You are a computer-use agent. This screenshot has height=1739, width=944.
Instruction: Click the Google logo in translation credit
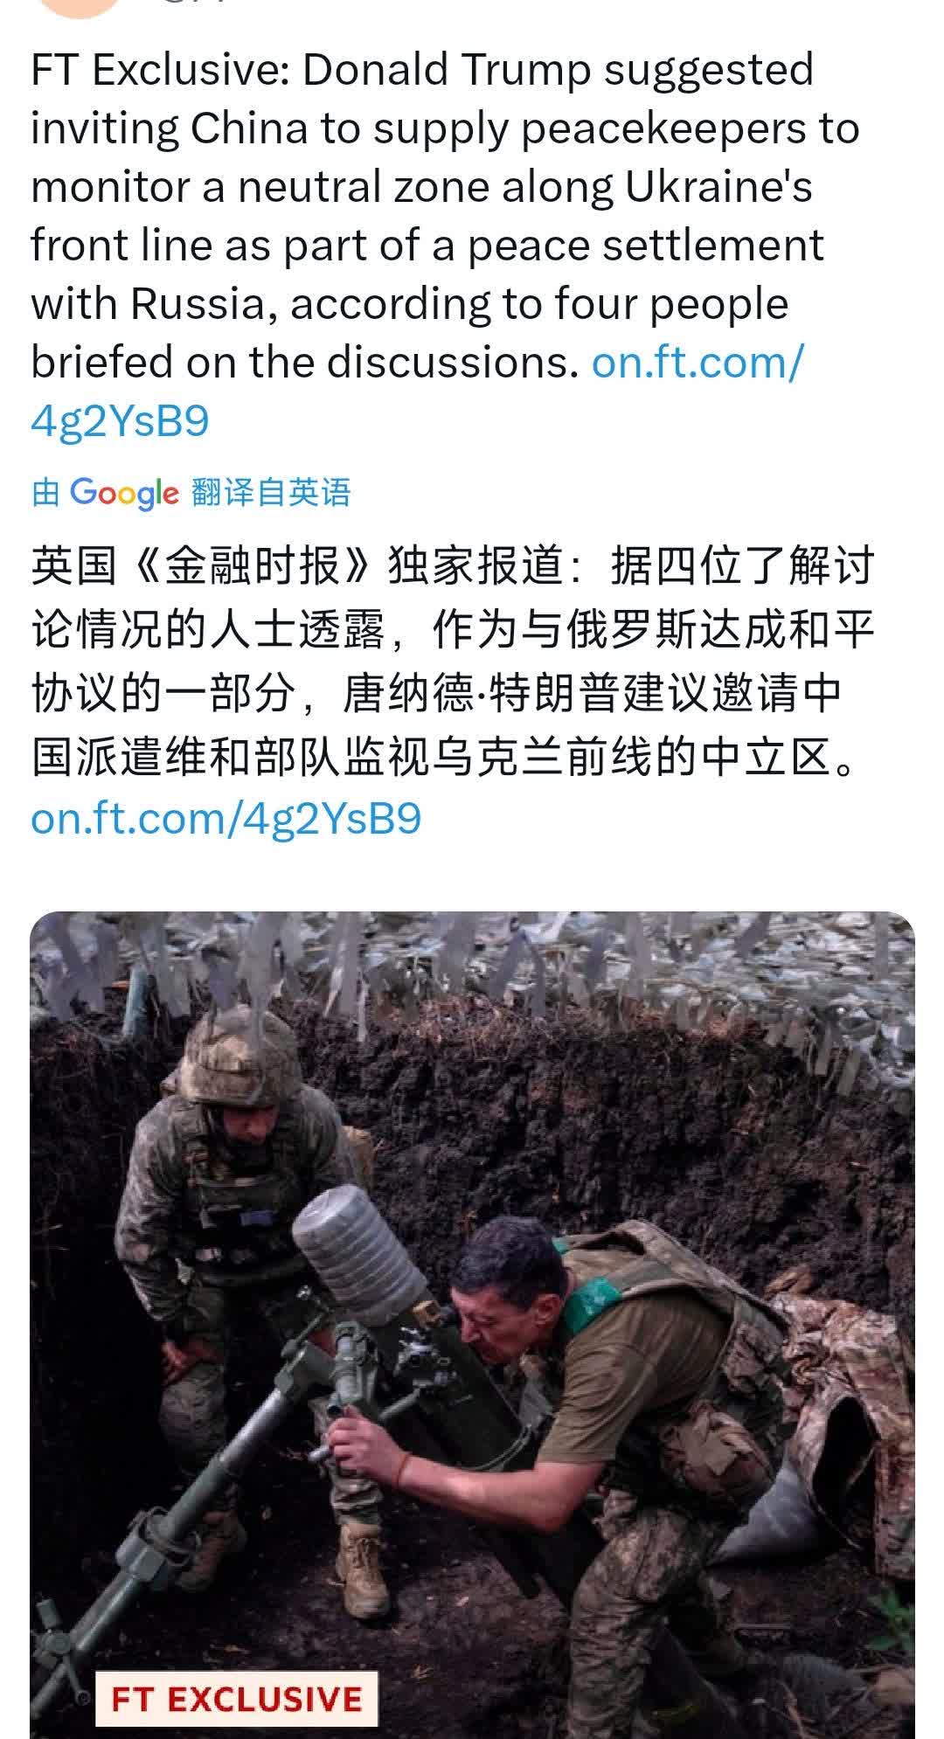pyautogui.click(x=124, y=493)
